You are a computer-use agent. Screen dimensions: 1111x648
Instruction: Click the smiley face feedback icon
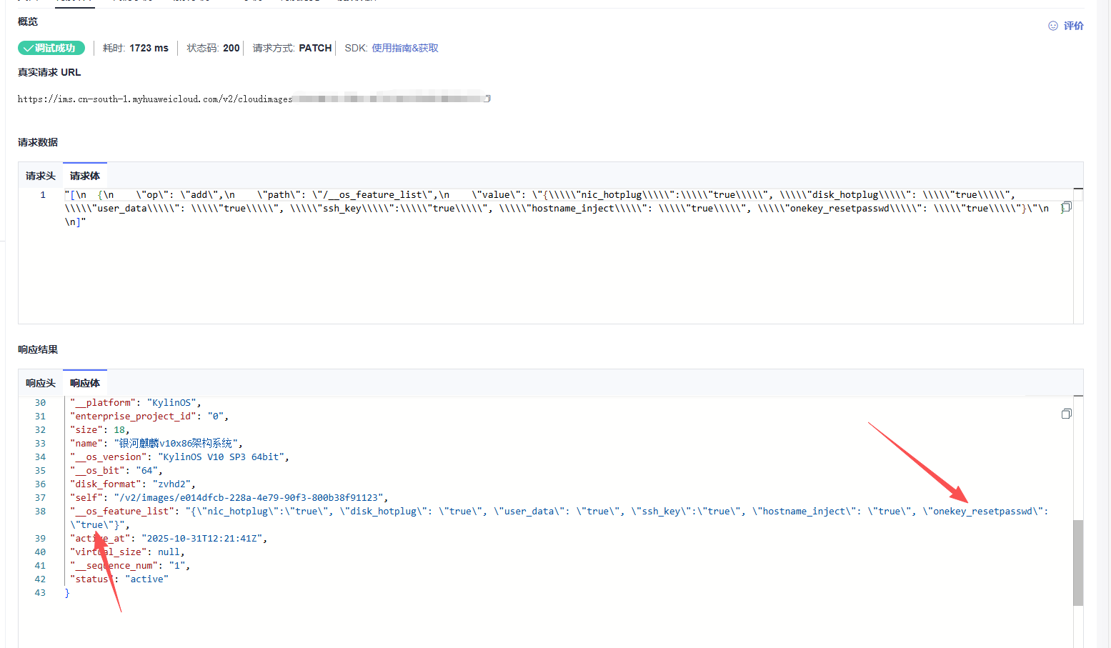(1052, 26)
